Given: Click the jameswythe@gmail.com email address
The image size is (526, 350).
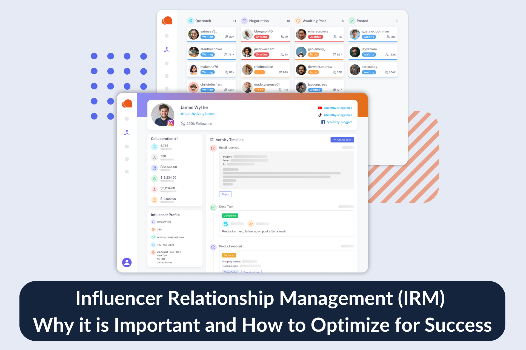Looking at the screenshot, I should click(170, 237).
